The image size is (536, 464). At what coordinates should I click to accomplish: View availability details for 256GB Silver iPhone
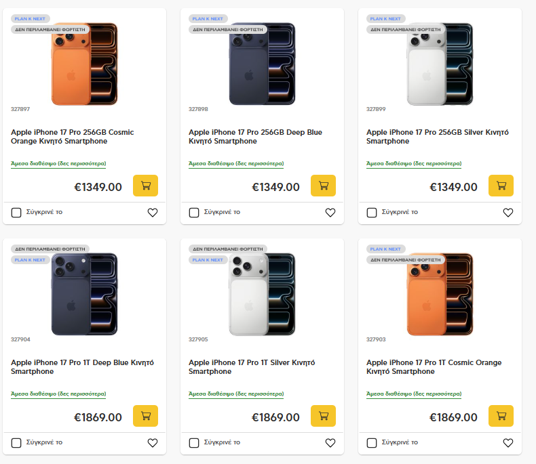414,164
